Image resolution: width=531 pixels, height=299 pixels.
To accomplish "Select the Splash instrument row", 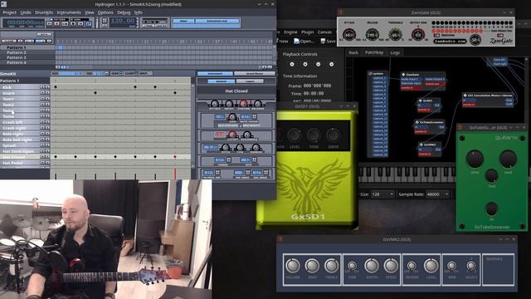I will click(x=20, y=145).
